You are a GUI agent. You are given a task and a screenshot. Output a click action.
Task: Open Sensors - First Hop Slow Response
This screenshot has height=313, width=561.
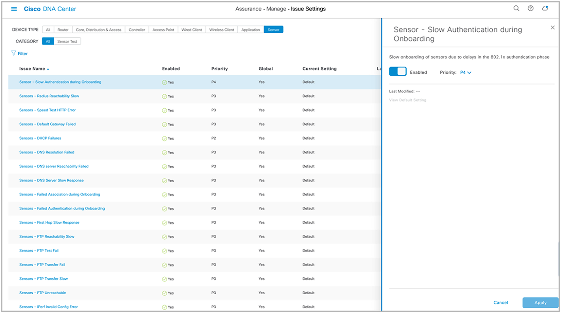(x=49, y=223)
